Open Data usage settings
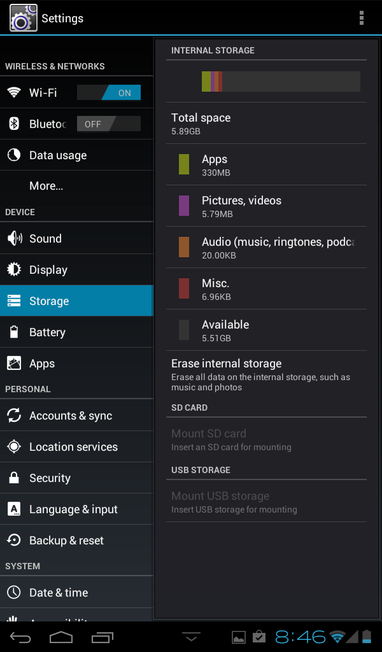 coord(76,155)
